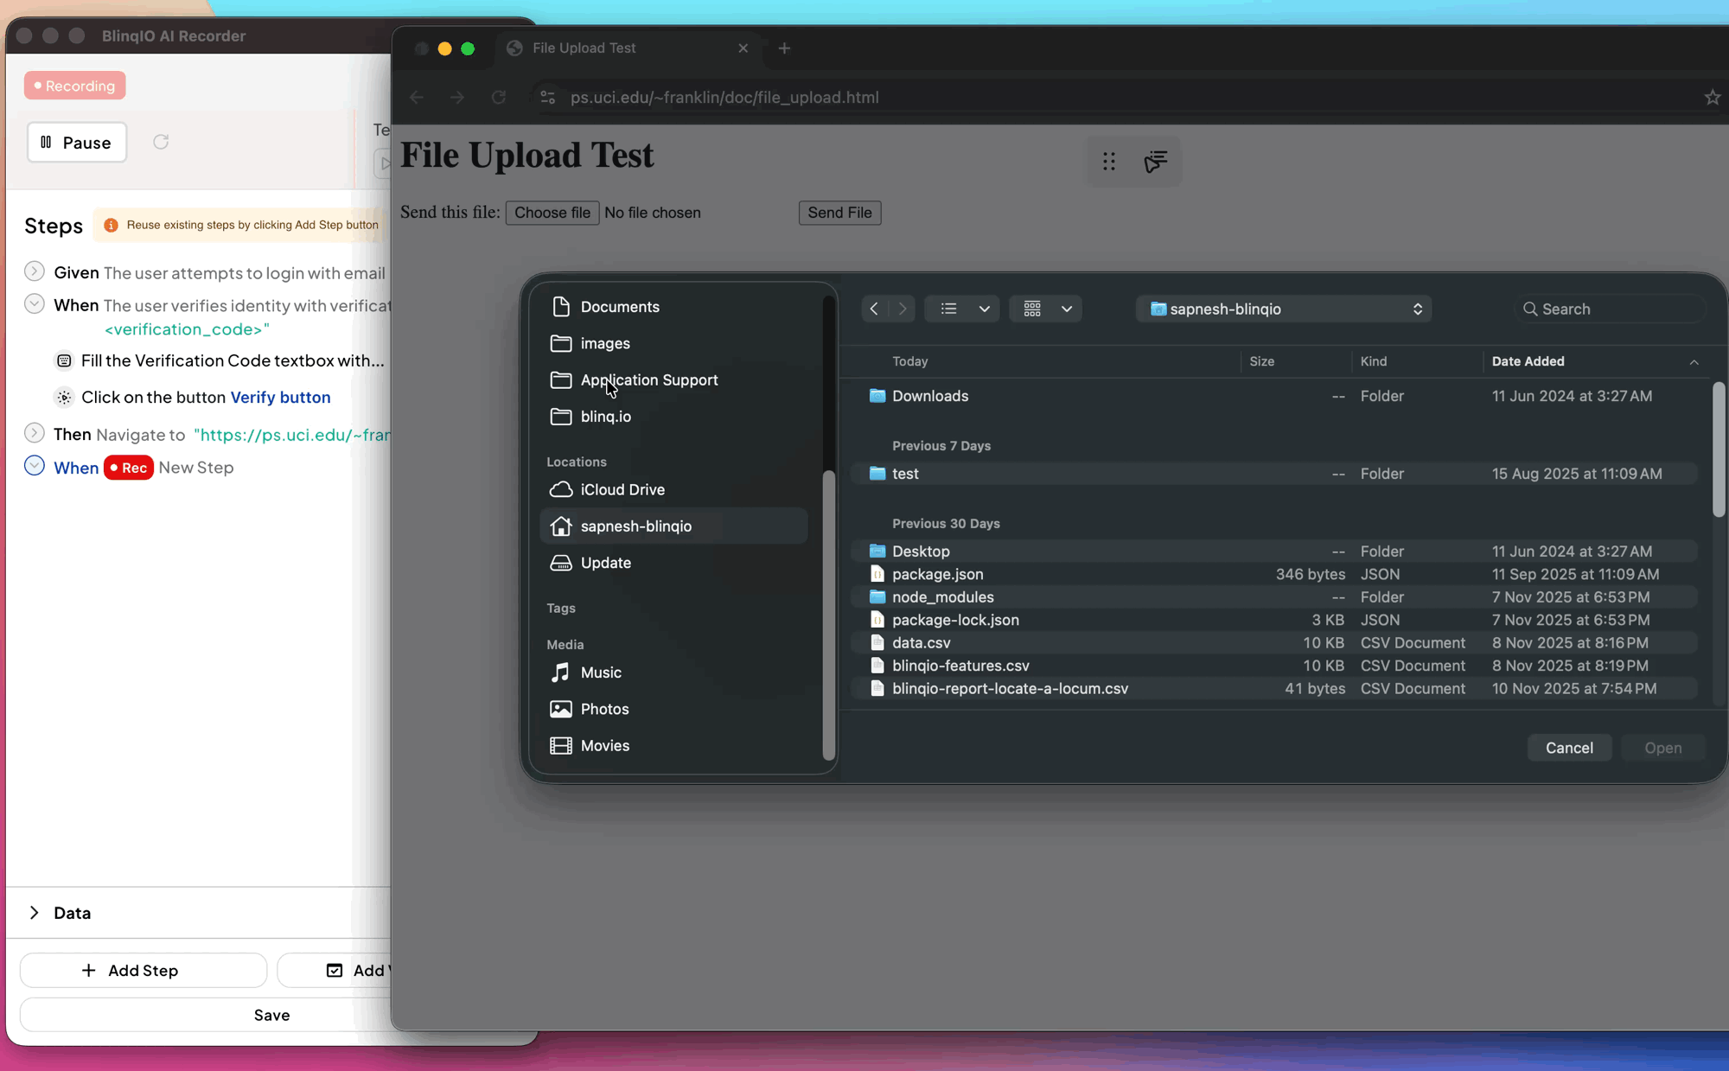Open a new browser tab
The image size is (1729, 1071).
[784, 48]
